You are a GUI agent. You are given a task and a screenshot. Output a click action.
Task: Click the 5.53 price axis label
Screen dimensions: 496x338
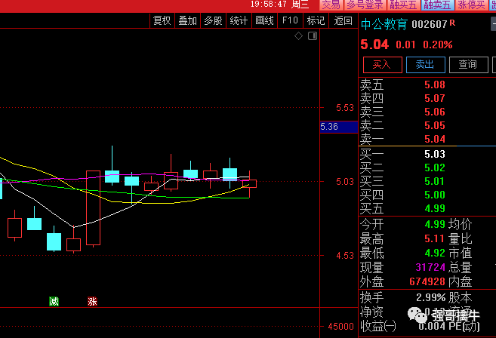click(345, 108)
